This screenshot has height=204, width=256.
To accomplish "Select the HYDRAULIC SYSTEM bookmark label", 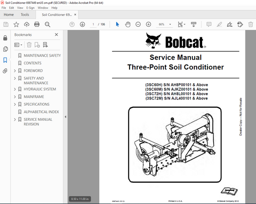I will (x=40, y=89).
